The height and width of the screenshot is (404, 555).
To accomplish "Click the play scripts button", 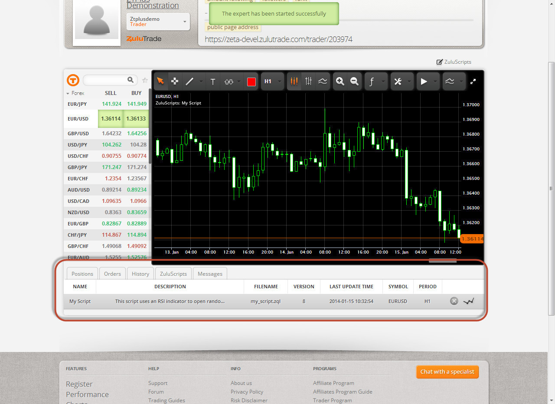I will tap(424, 81).
